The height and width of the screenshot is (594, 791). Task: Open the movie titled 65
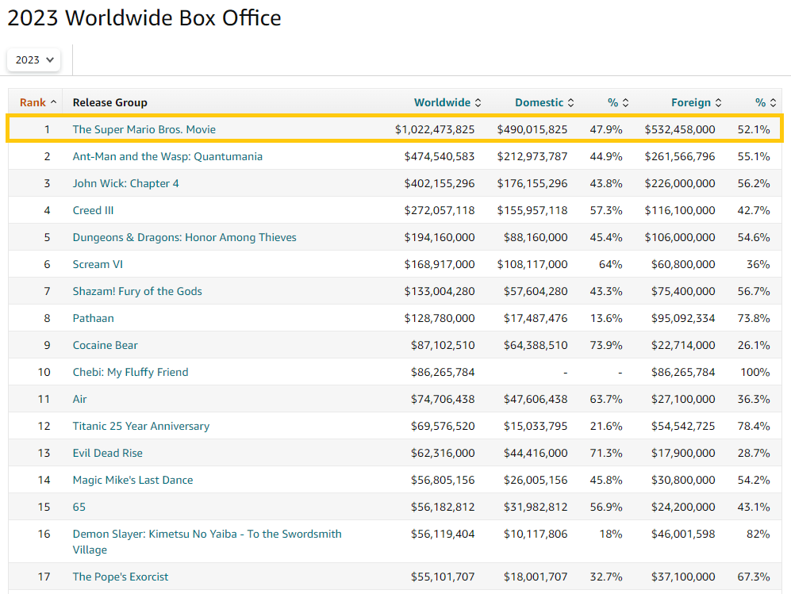click(79, 508)
